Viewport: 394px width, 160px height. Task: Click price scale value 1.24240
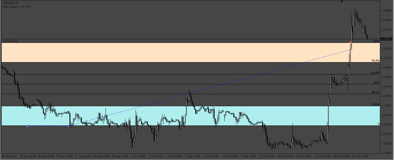[x=387, y=87]
